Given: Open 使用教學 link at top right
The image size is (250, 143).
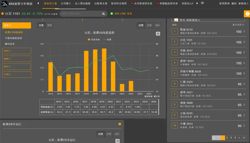Looking at the screenshot, I should coord(224,3).
